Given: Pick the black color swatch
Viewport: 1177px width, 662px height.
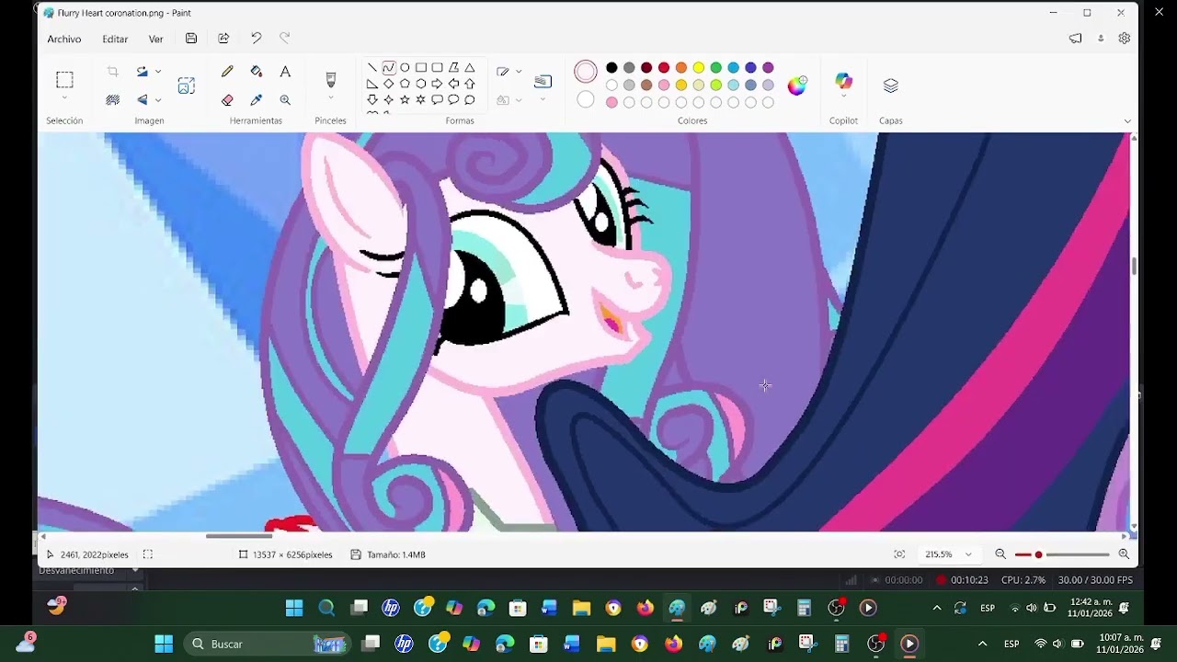Looking at the screenshot, I should click(611, 67).
